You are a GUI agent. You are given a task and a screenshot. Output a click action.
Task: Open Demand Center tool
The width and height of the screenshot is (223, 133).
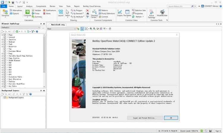(94, 14)
